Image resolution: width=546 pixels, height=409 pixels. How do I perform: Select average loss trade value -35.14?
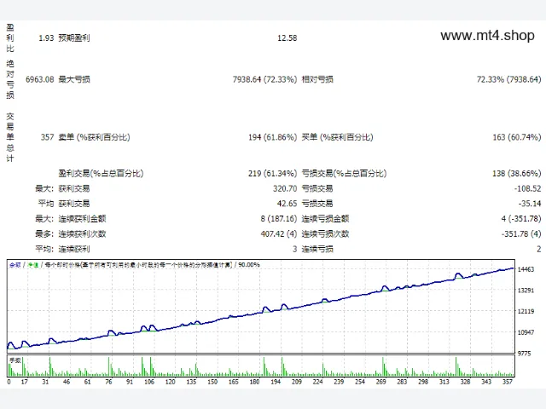(530, 204)
